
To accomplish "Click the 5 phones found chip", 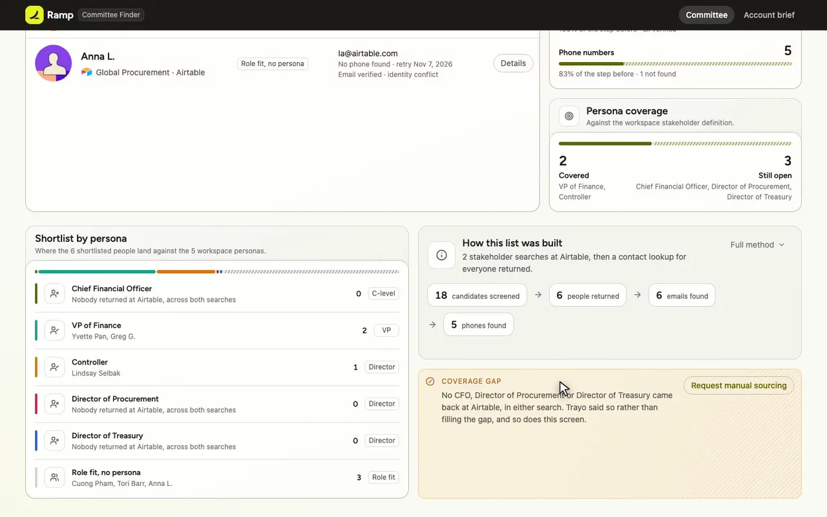I will pyautogui.click(x=478, y=324).
